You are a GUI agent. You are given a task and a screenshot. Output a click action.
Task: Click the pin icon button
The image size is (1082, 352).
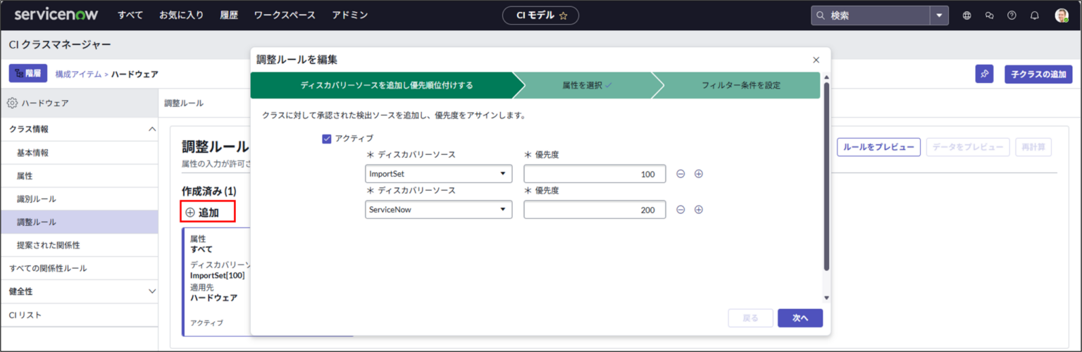pyautogui.click(x=984, y=74)
